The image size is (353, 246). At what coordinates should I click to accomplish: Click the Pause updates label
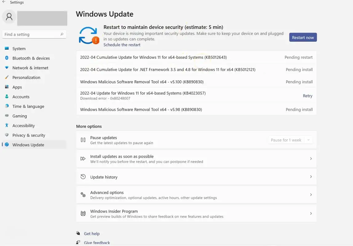103,138
